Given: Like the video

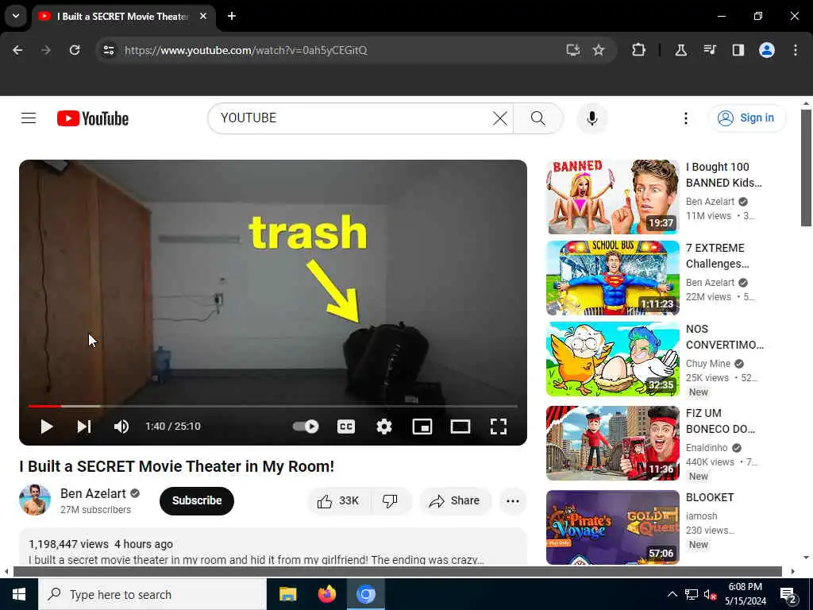Looking at the screenshot, I should point(338,500).
